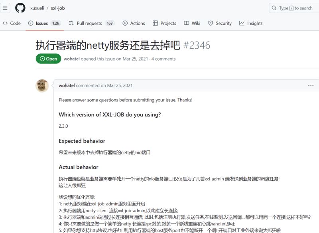Click the Pull requests icon
Image resolution: width=319 pixels, height=233 pixels.
click(71, 23)
